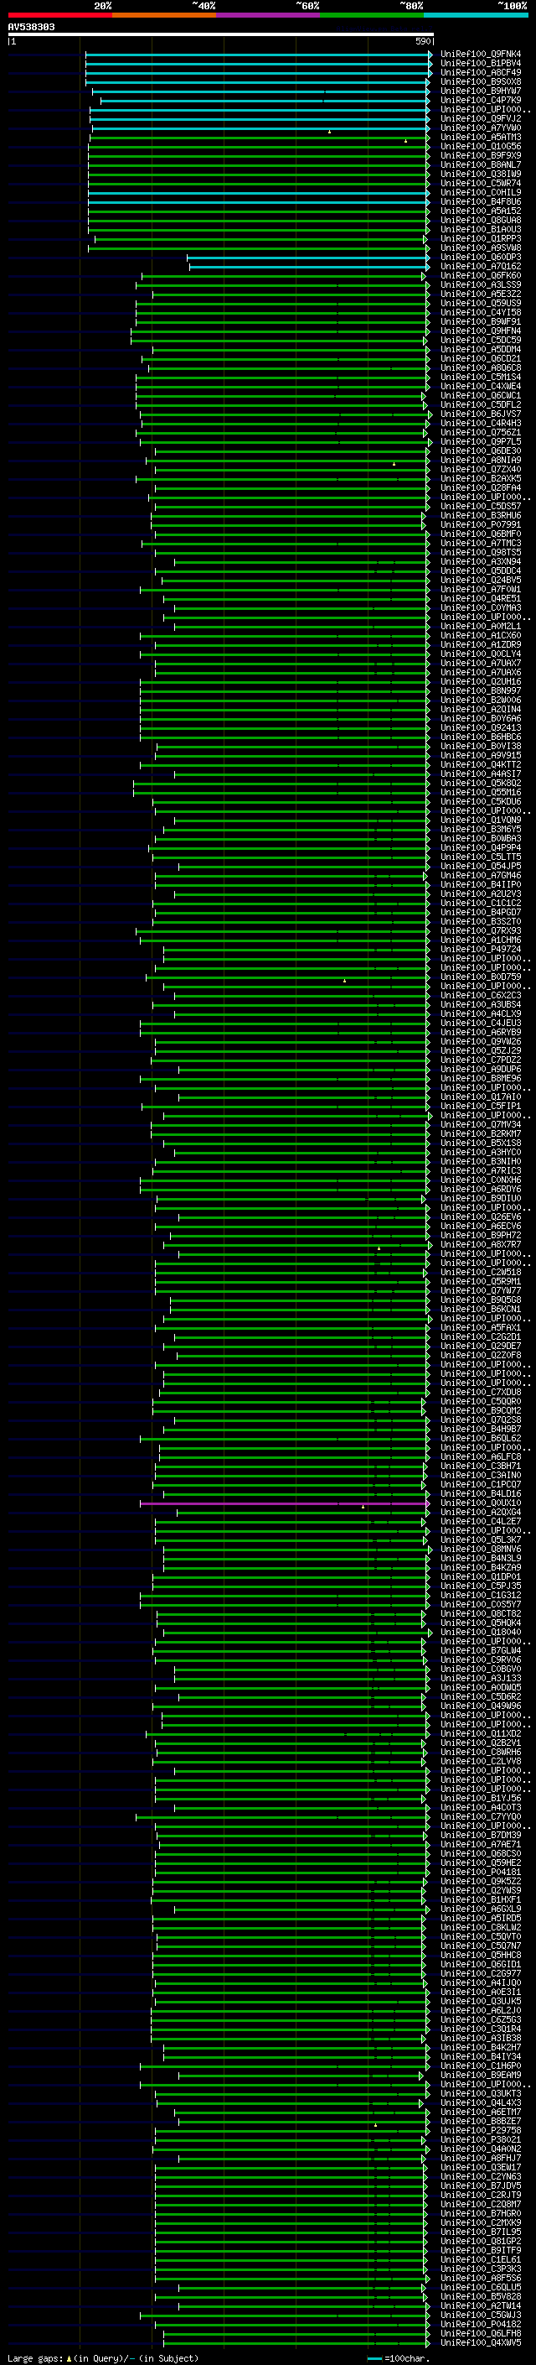Open the UniRef100_Q38IW9 entry
The height and width of the screenshot is (2365, 536).
point(481,174)
